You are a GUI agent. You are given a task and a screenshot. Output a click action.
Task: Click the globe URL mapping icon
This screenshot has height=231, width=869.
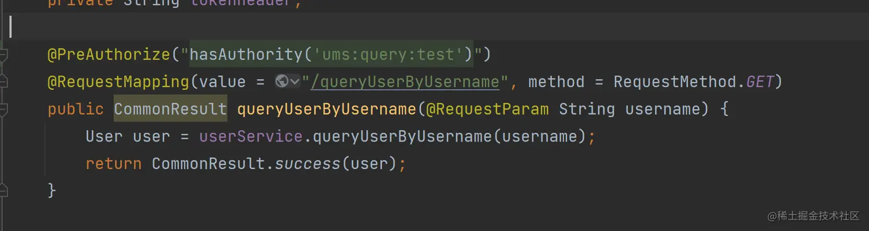point(282,82)
